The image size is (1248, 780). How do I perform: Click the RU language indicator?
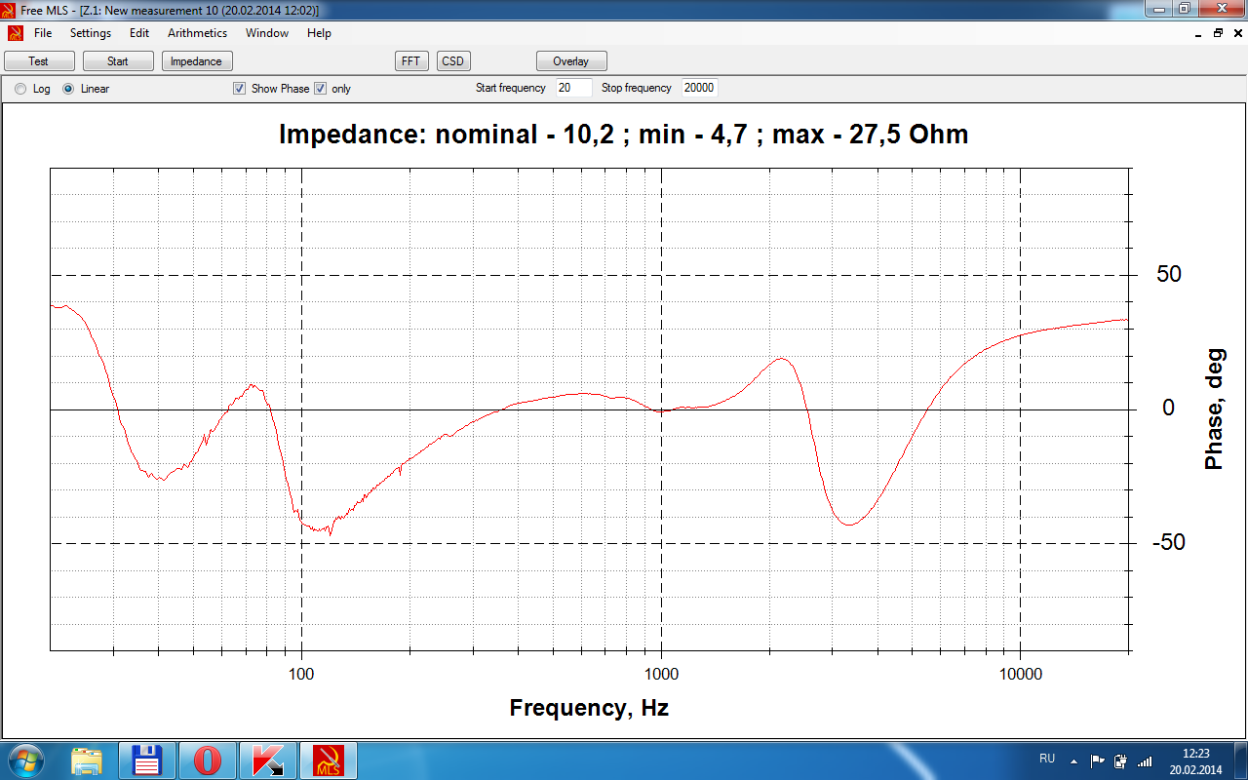(x=1047, y=759)
